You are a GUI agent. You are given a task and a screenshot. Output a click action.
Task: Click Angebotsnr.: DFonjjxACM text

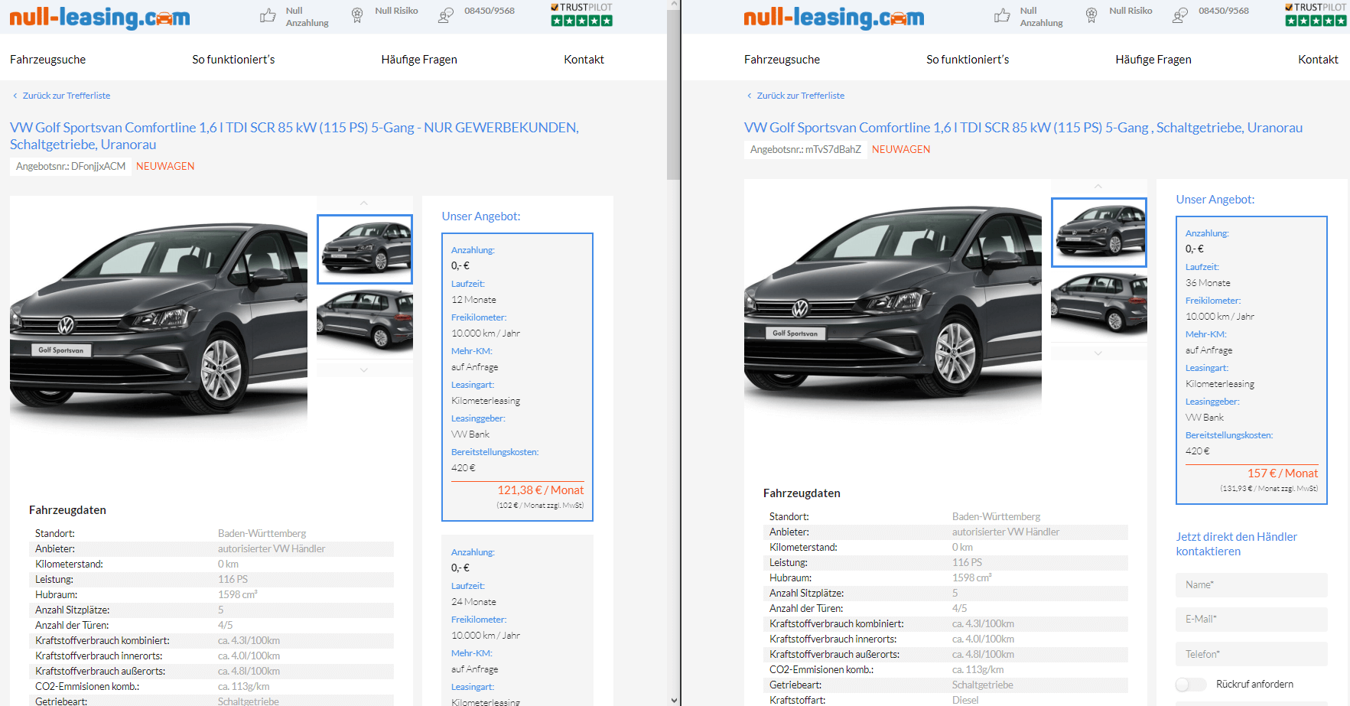pyautogui.click(x=70, y=166)
